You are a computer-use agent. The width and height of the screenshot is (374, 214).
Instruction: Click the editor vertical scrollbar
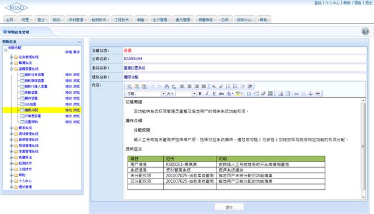click(363, 147)
